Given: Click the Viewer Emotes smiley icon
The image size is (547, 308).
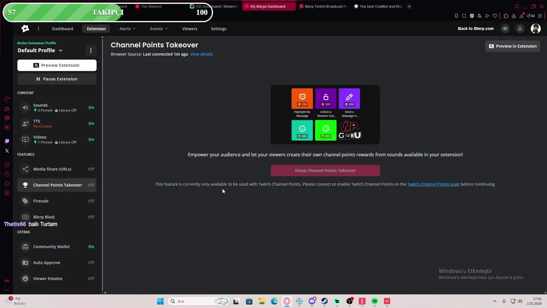Looking at the screenshot, I should pyautogui.click(x=25, y=278).
